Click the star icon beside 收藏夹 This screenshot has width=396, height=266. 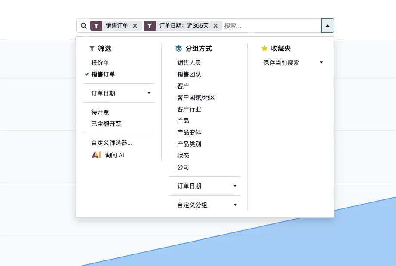[264, 48]
